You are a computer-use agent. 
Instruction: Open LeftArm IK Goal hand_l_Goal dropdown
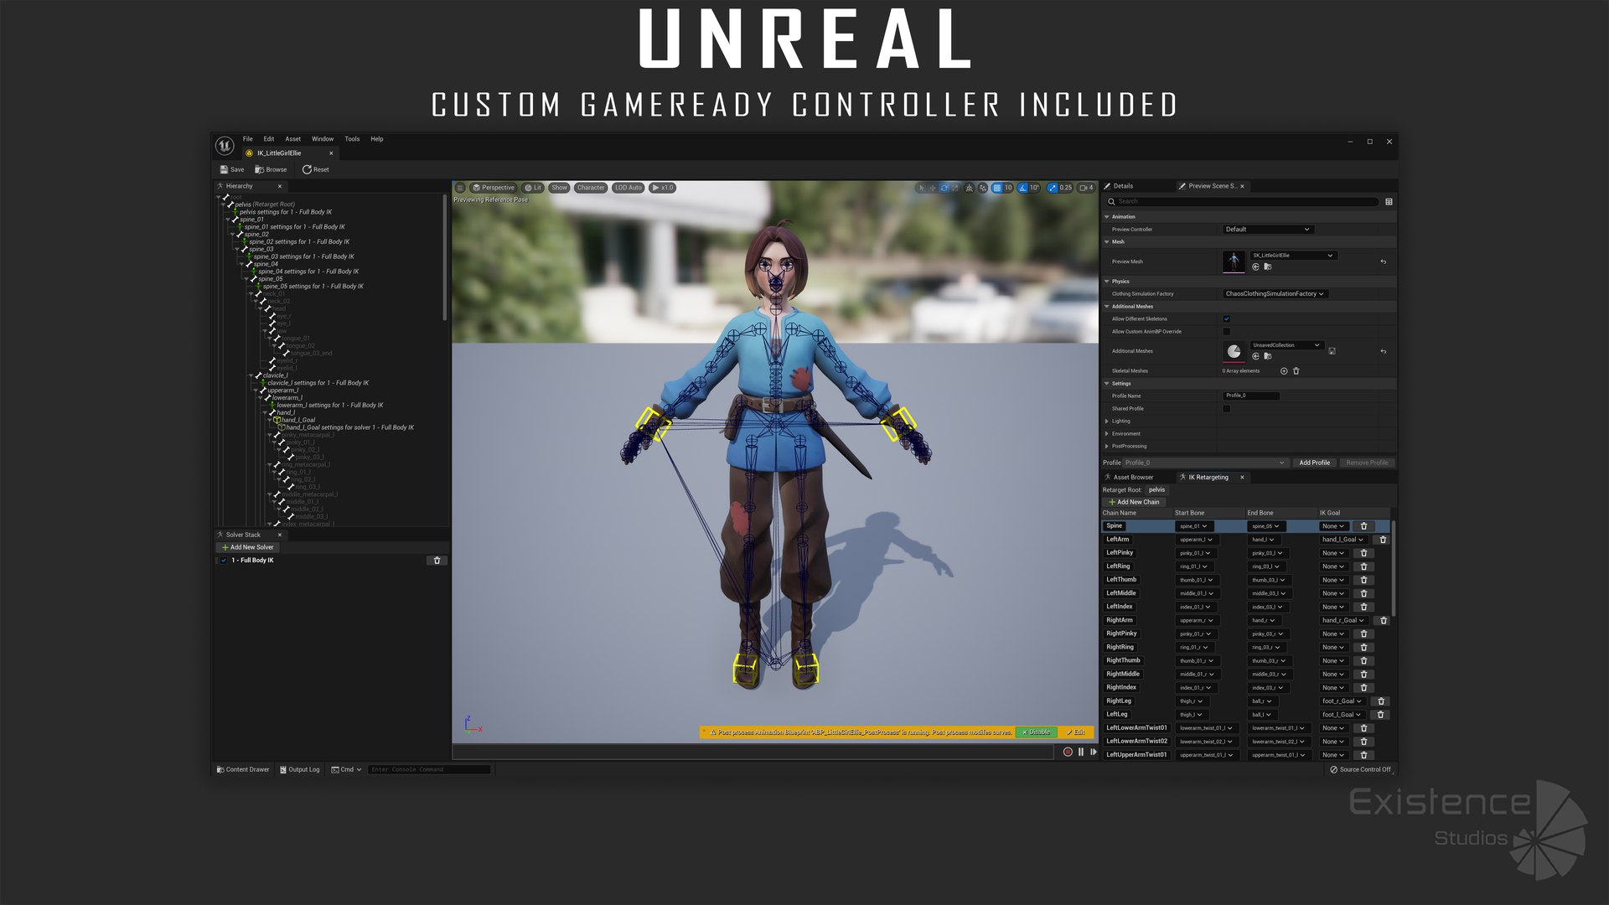(1343, 540)
